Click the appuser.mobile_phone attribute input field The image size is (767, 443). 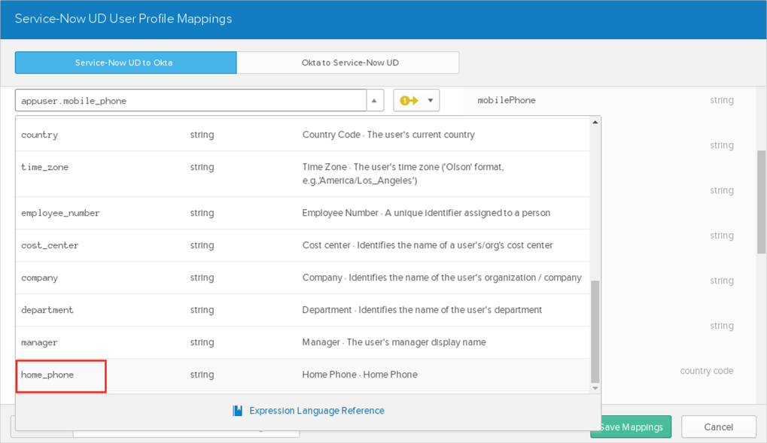coord(190,101)
